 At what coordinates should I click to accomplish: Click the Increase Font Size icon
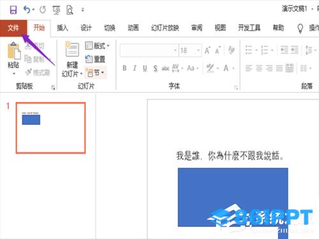(x=207, y=50)
